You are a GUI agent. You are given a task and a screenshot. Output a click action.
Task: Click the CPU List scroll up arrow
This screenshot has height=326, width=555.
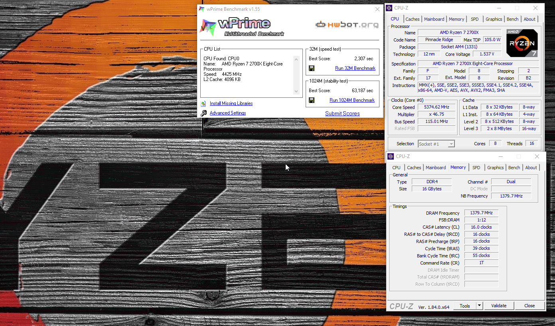click(296, 59)
